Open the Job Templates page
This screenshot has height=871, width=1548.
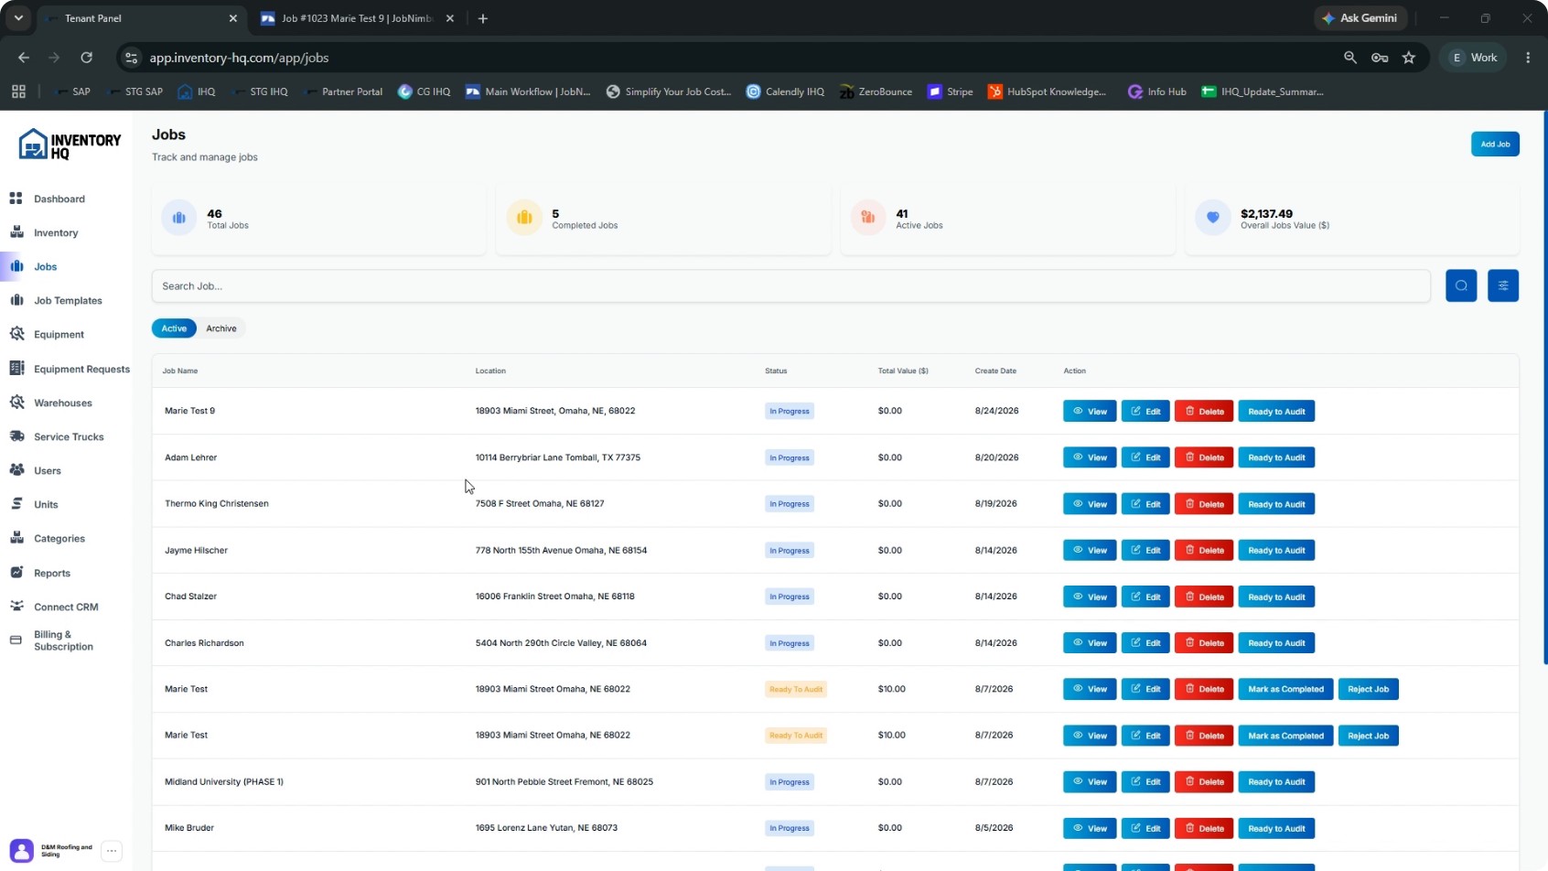(68, 300)
